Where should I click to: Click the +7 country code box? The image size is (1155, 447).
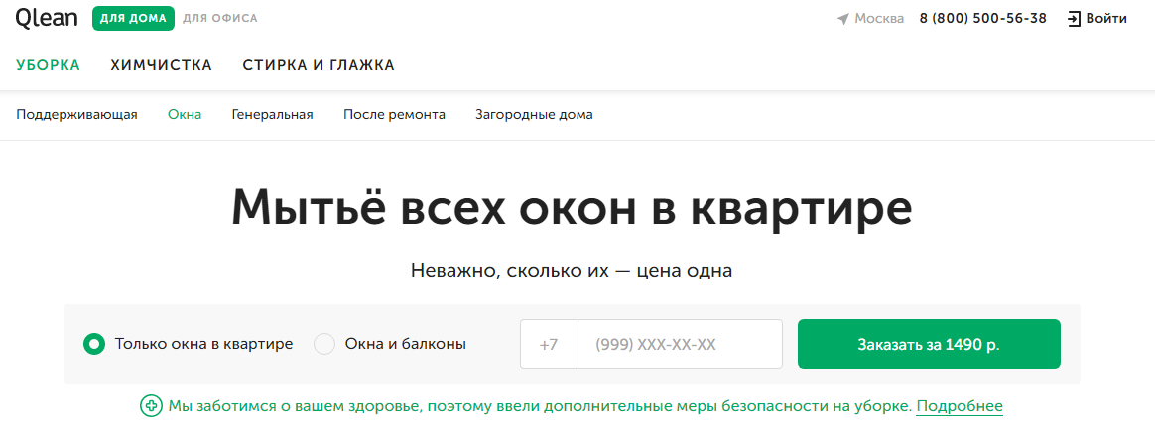click(549, 344)
